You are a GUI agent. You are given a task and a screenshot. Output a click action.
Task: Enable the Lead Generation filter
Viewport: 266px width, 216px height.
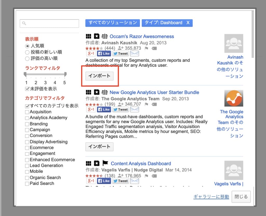tap(27, 166)
